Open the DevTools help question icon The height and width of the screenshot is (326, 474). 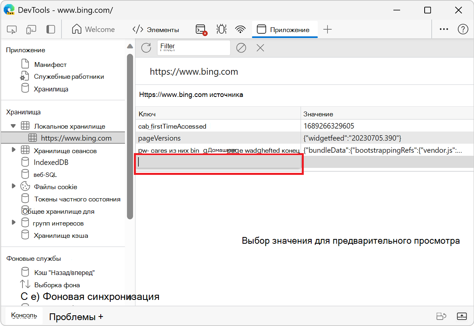[463, 30]
